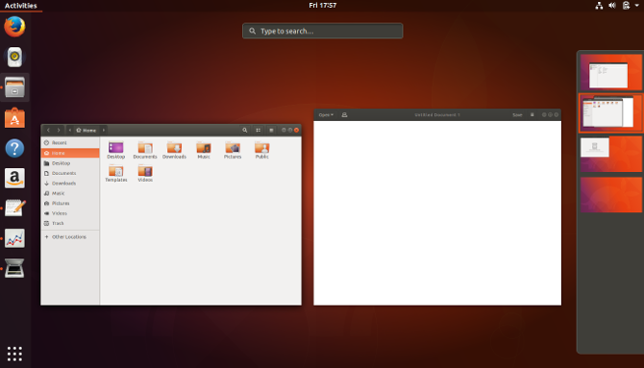Open the system menu arrow

click(637, 6)
